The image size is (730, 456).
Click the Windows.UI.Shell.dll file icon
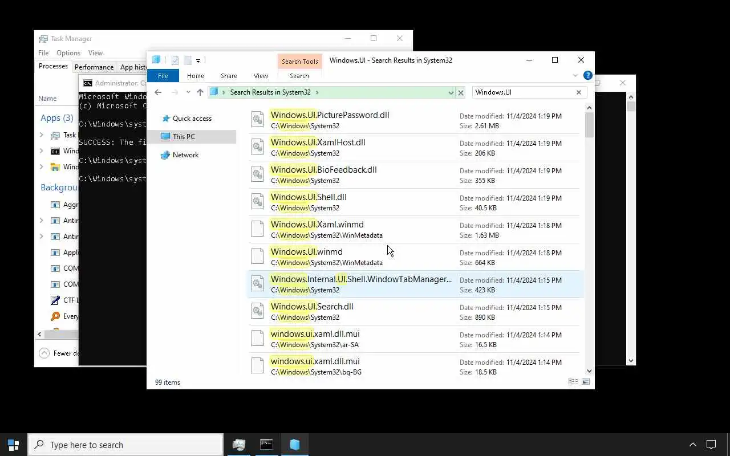(258, 202)
